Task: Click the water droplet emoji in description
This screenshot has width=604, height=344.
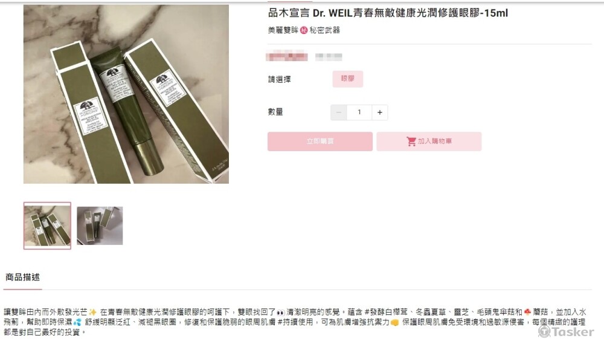Action: 77,322
